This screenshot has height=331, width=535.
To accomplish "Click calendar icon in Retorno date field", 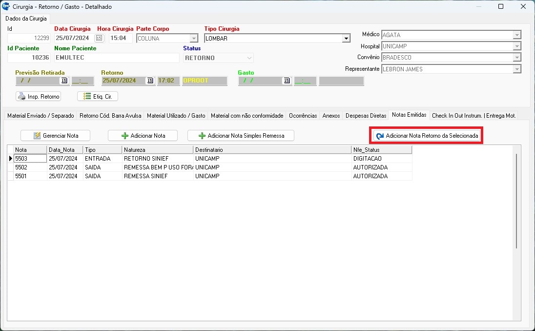I will click(150, 81).
